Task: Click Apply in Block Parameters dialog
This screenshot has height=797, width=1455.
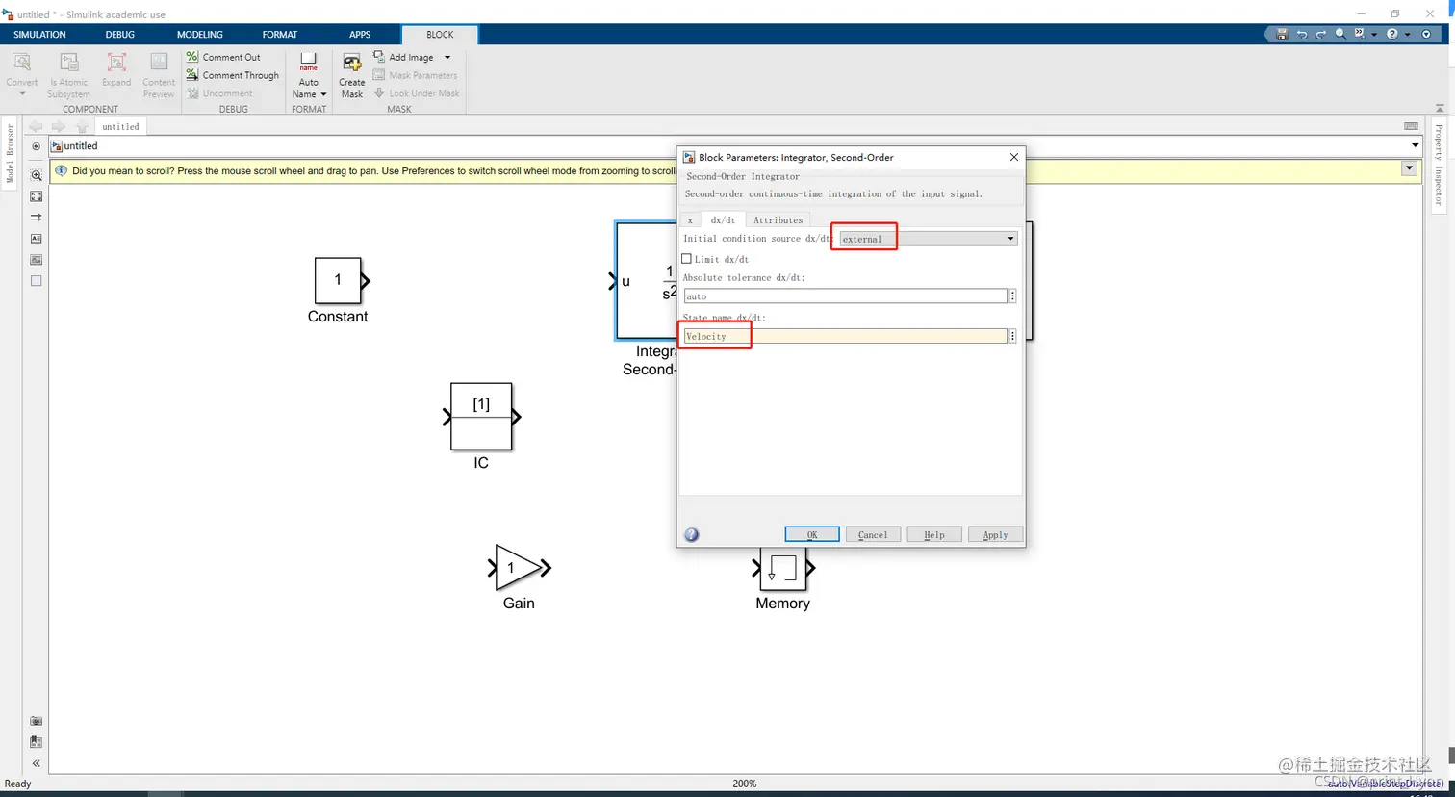Action: (995, 535)
